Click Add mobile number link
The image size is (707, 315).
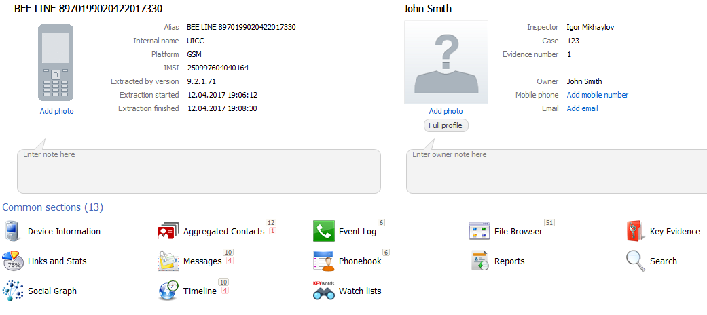tap(598, 95)
